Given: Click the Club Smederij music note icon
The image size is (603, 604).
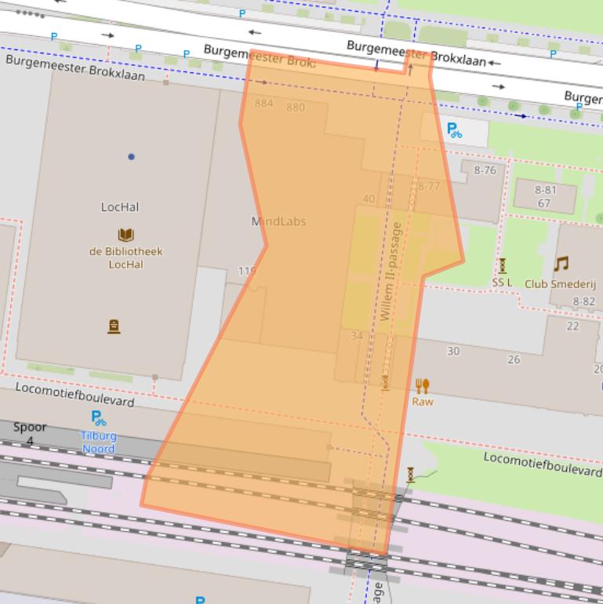Looking at the screenshot, I should tap(561, 264).
